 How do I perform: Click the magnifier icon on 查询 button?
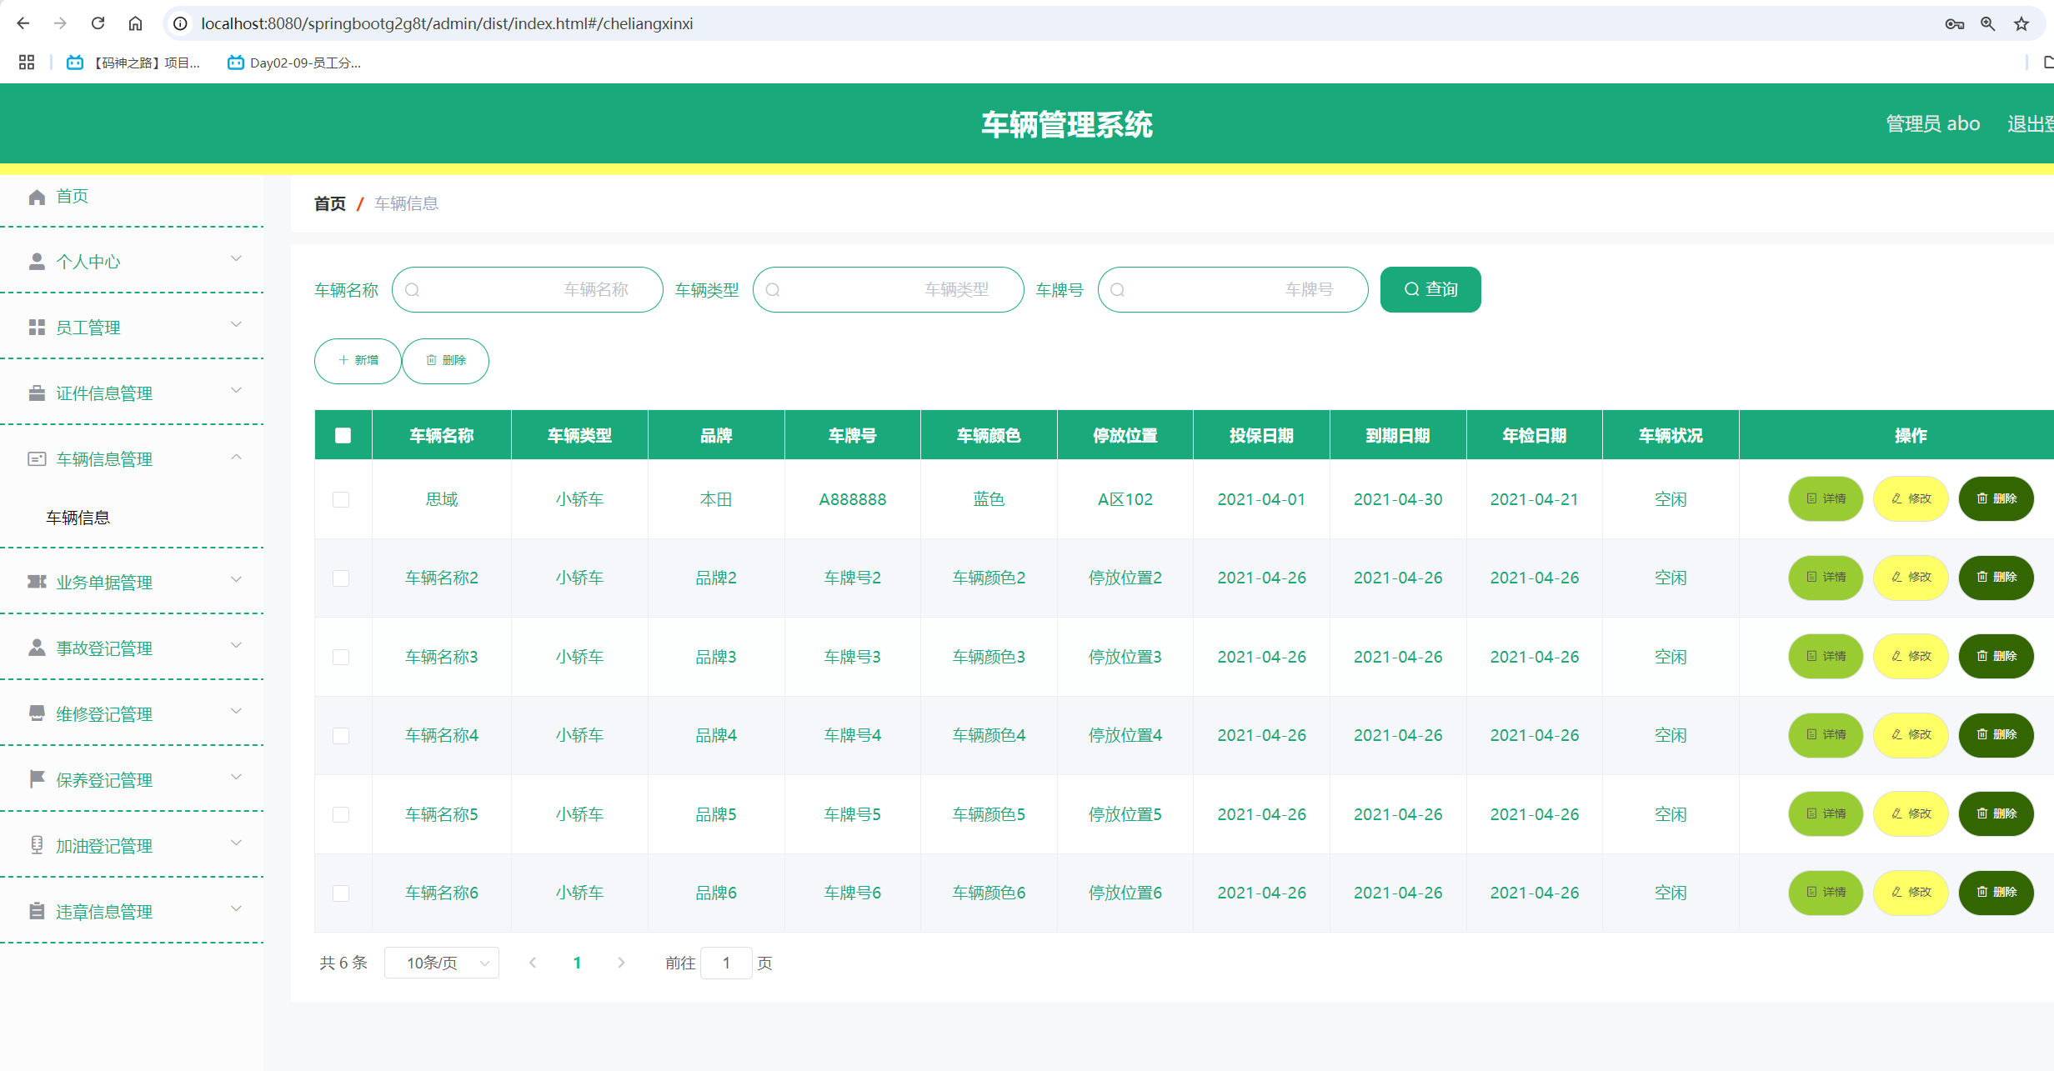[1410, 289]
